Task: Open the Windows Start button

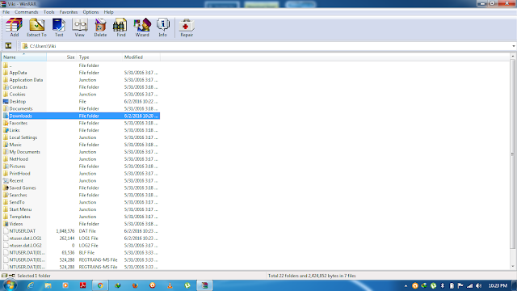Action: 9,285
